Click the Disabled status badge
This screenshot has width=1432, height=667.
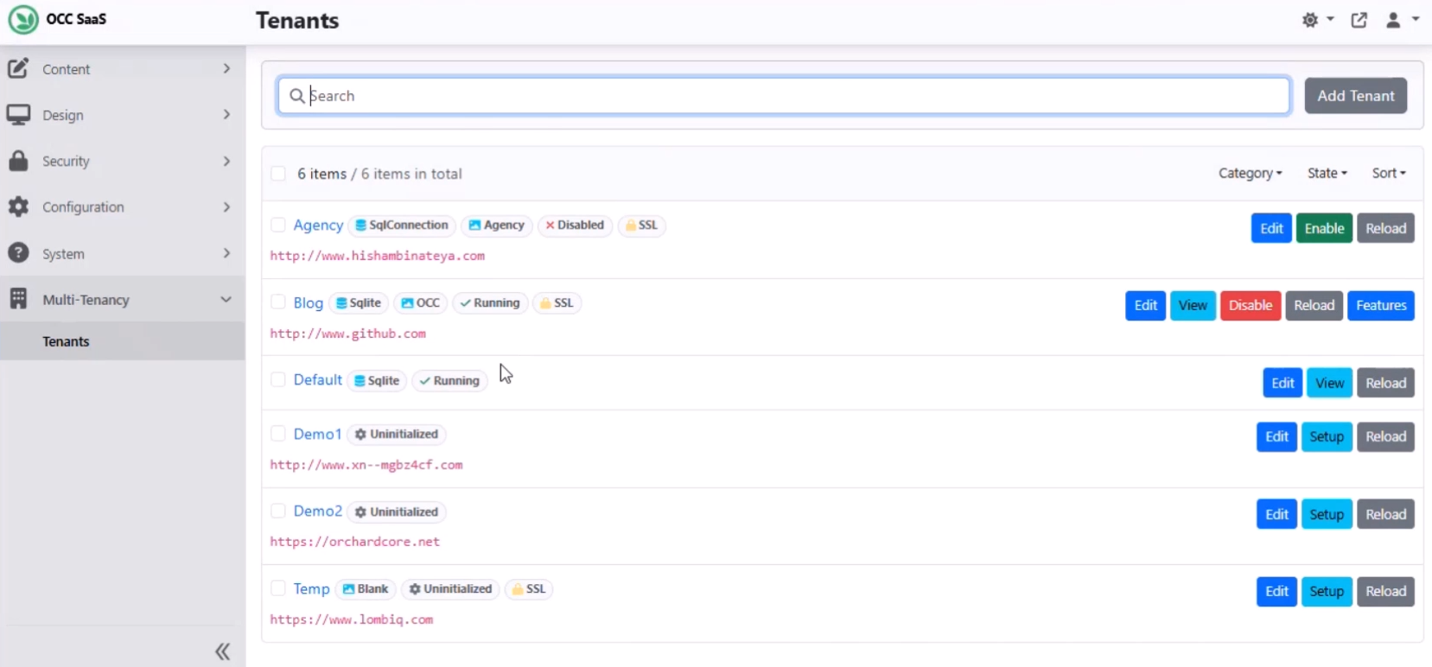[575, 226]
